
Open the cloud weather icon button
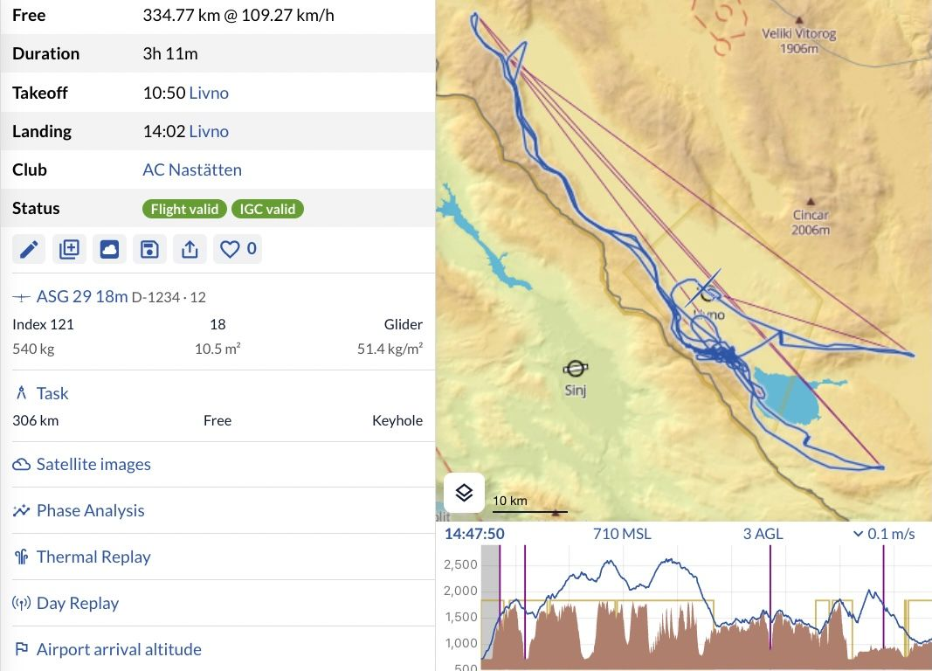tap(109, 249)
